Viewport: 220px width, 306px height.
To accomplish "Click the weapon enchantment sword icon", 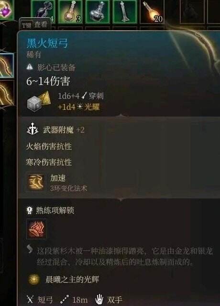I will tap(33, 129).
